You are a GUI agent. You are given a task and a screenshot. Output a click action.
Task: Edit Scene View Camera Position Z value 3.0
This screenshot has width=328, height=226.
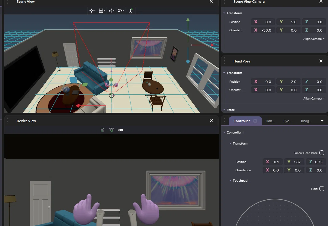[314, 22]
